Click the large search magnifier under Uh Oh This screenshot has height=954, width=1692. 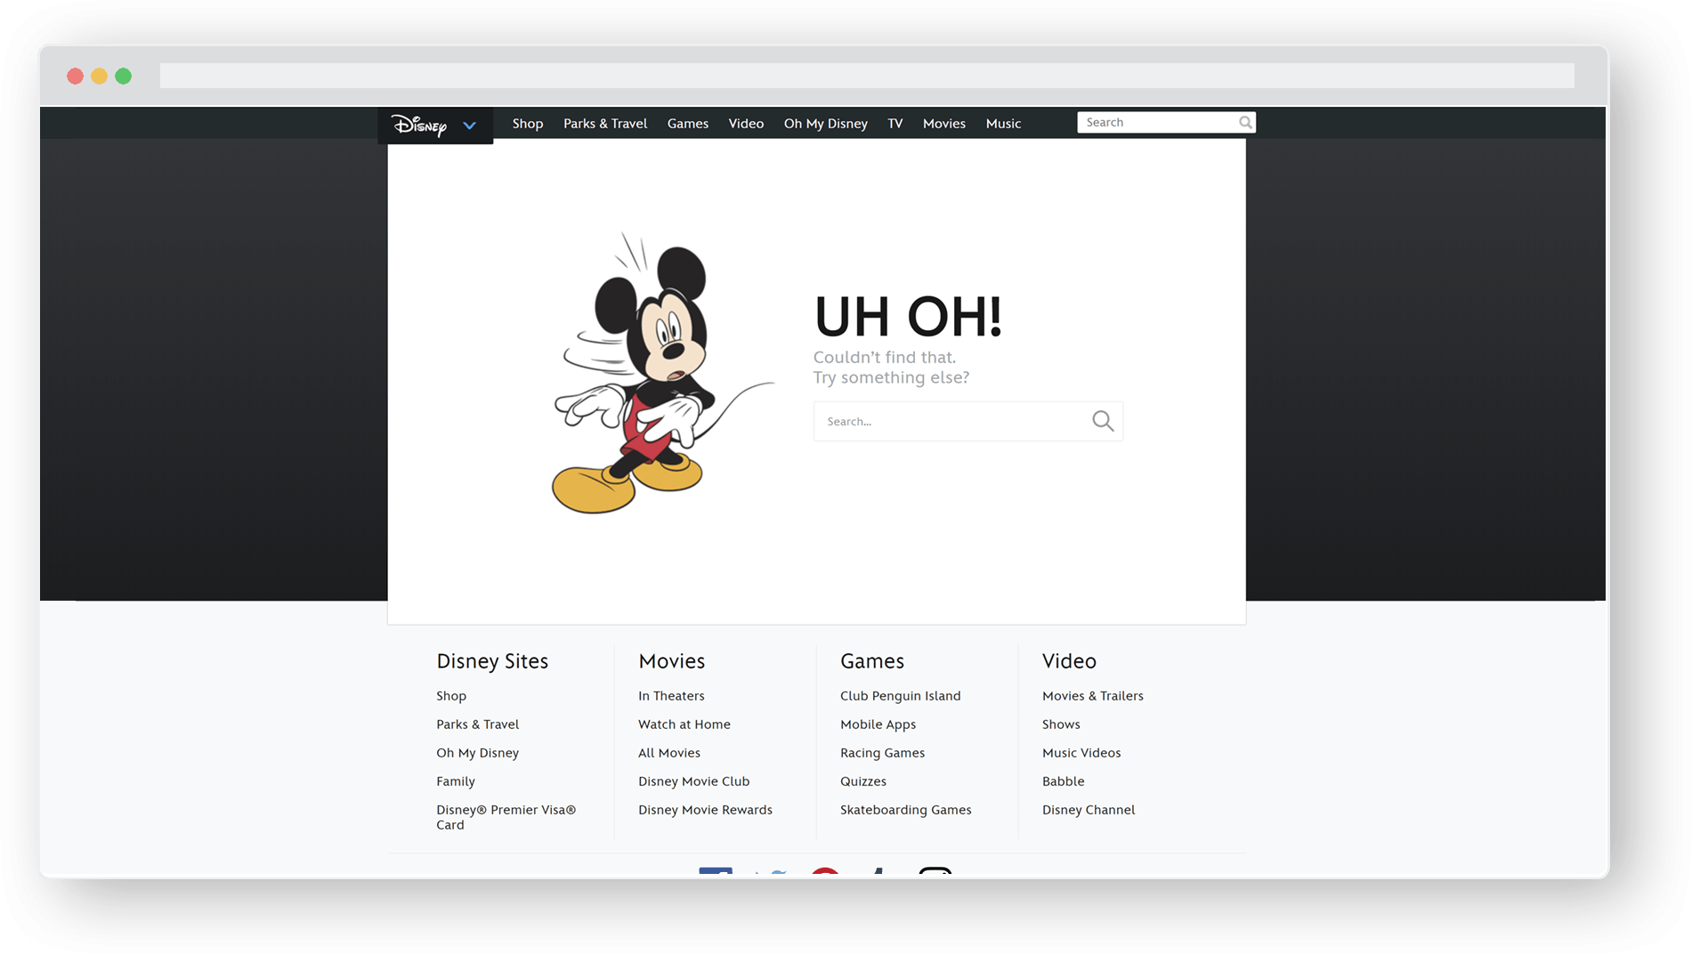1103,421
